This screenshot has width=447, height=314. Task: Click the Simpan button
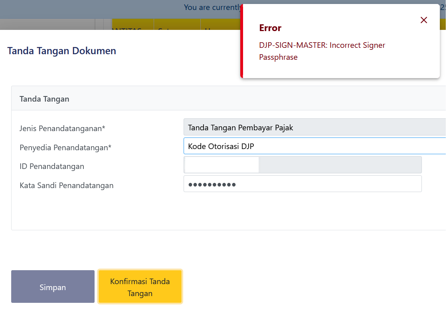pos(53,287)
